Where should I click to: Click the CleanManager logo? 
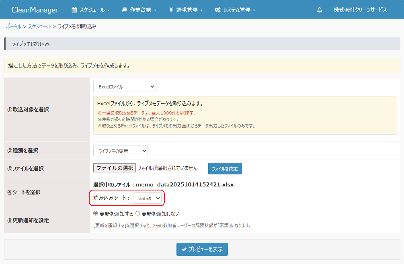coord(35,10)
